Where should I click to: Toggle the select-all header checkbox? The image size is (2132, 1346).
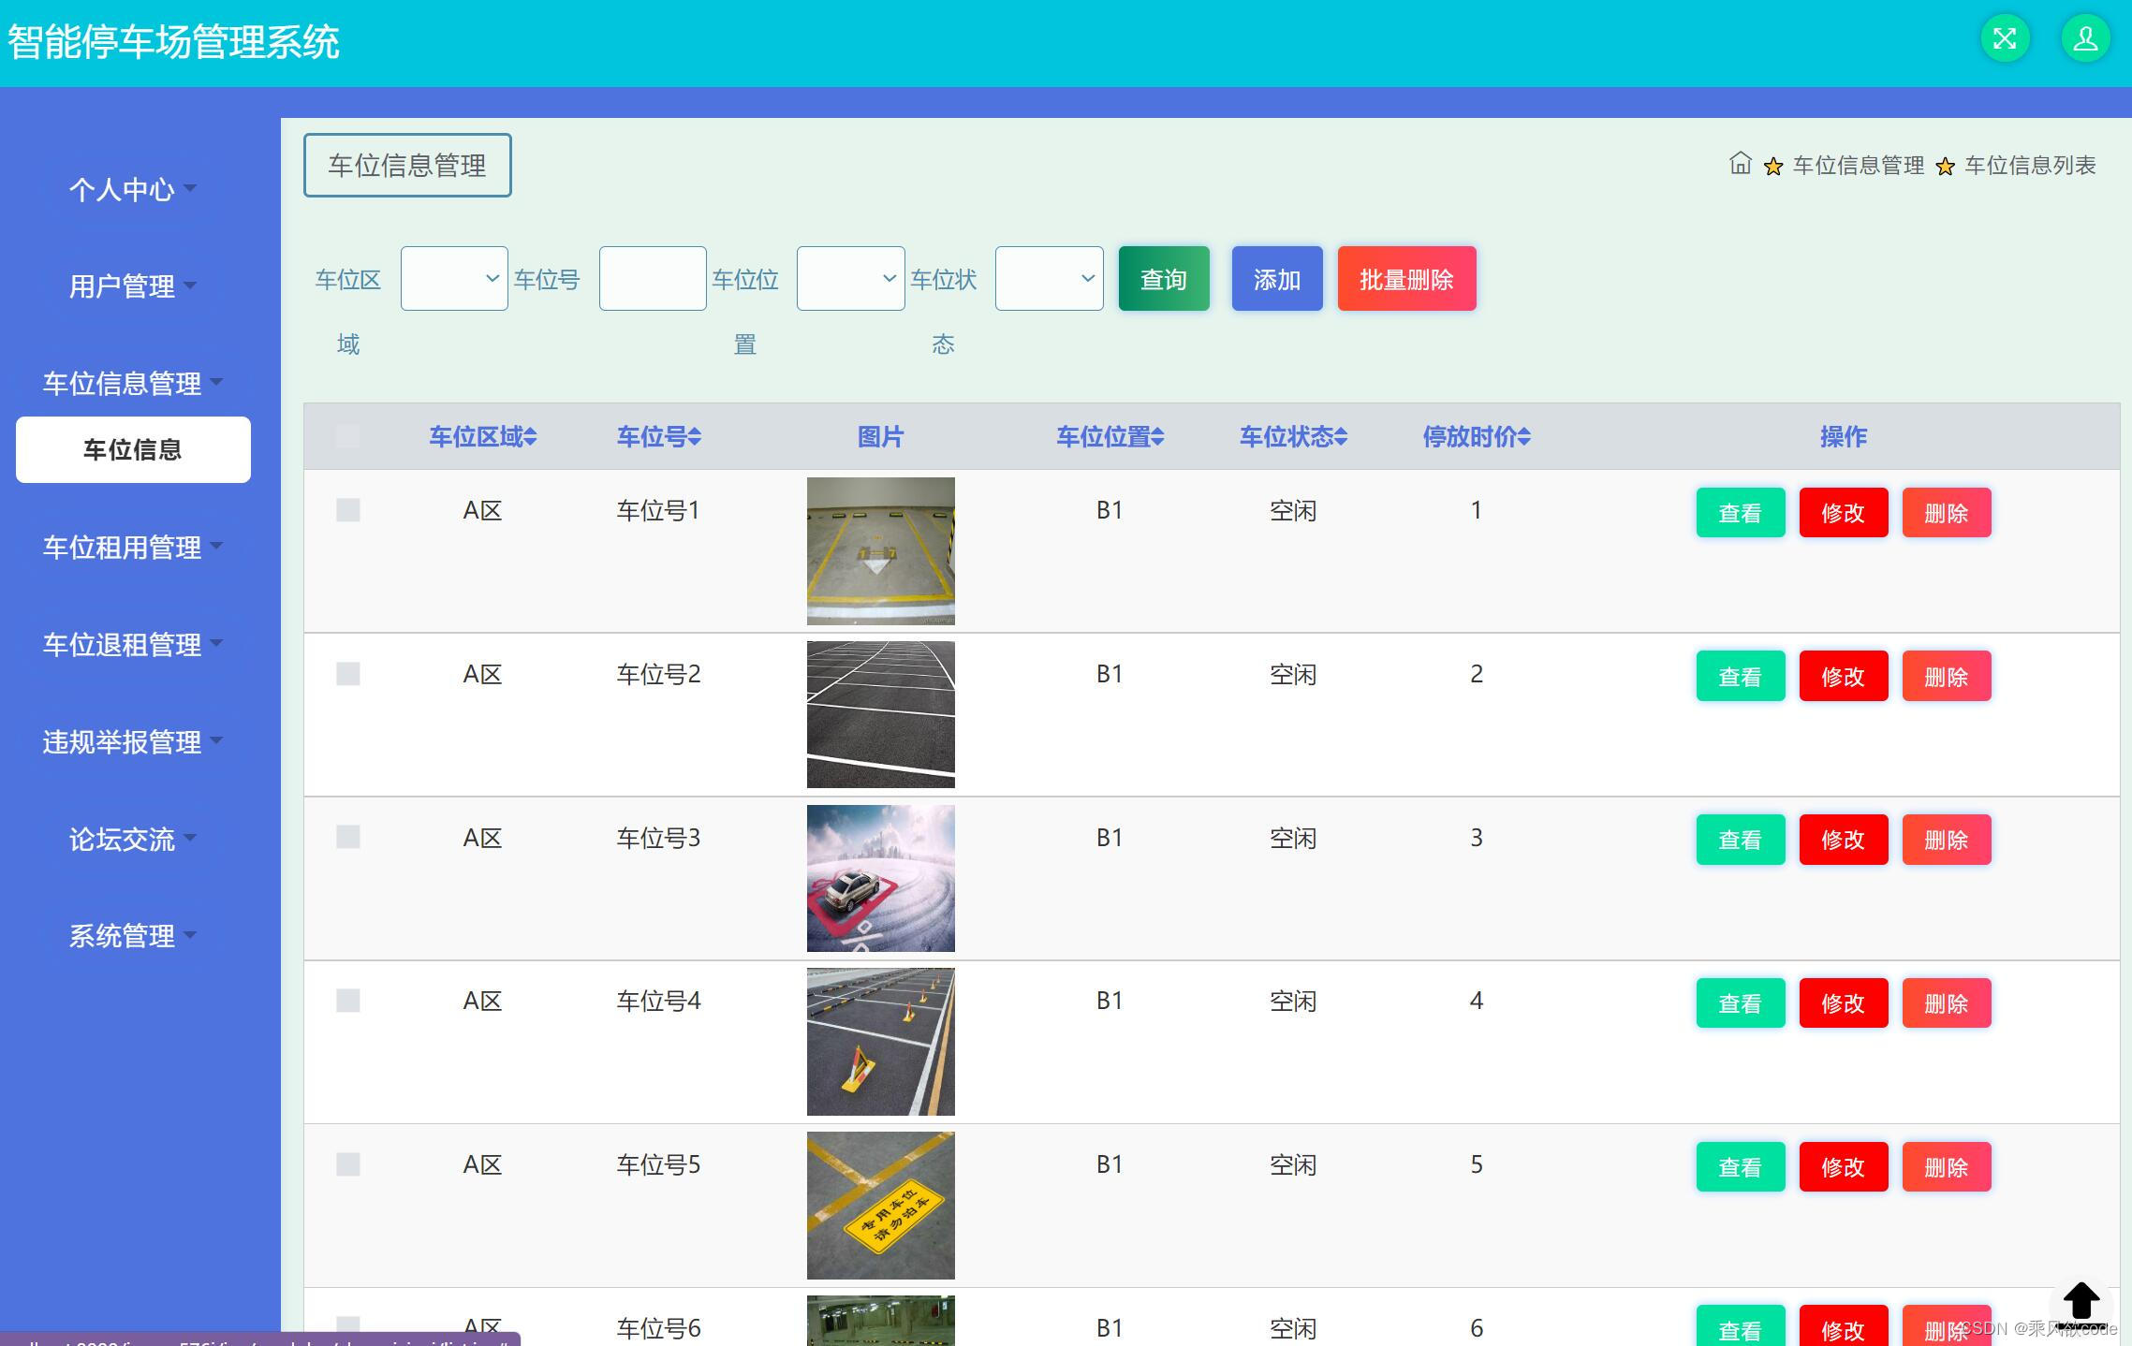(347, 436)
